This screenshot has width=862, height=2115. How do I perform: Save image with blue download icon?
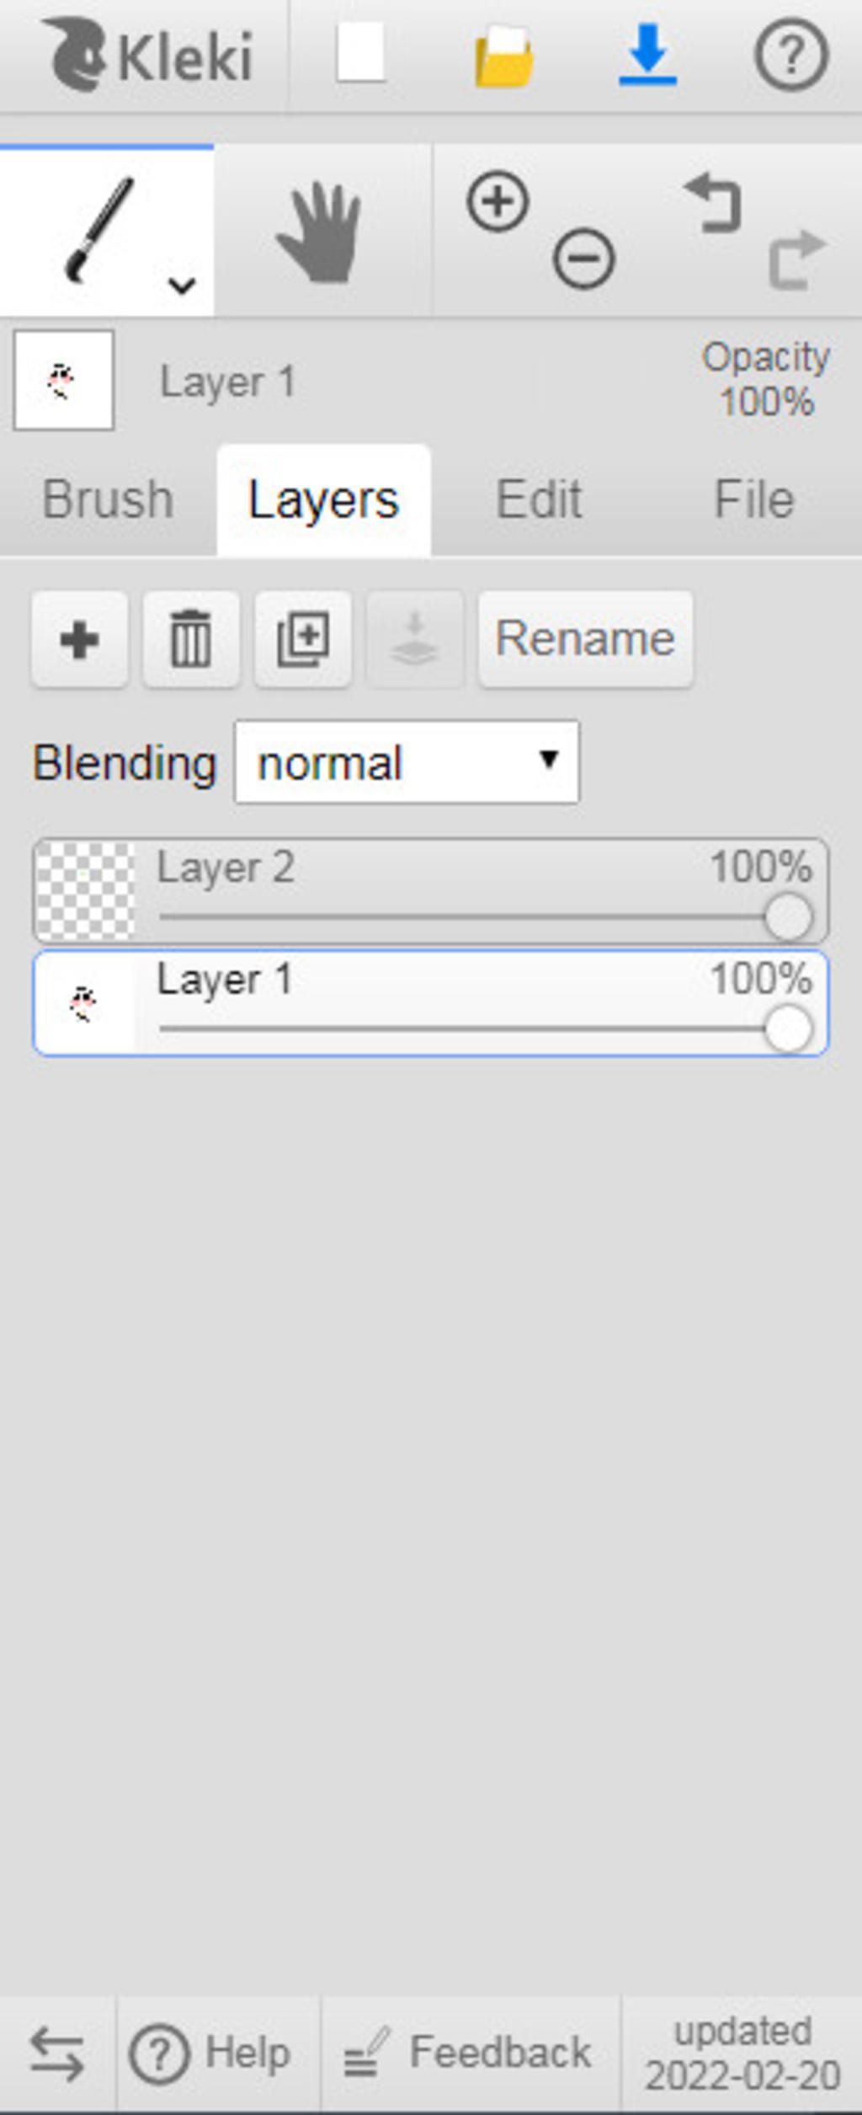[x=647, y=56]
